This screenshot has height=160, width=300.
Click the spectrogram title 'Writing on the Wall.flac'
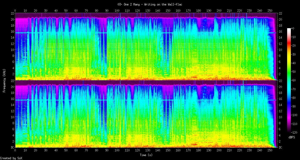coord(150,4)
